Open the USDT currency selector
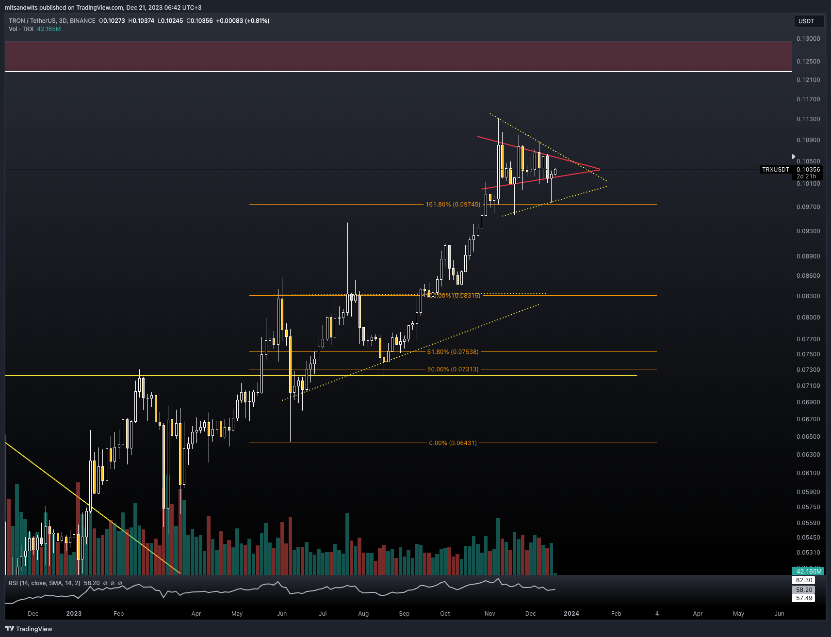The height and width of the screenshot is (637, 831). pos(809,21)
